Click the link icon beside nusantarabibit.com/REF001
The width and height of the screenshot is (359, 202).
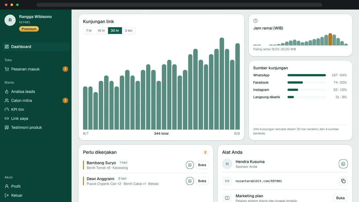(227, 181)
